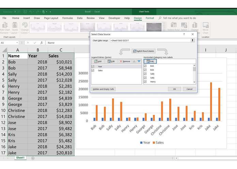Open the File tab
Image resolution: width=237 pixels, height=169 pixels.
[4, 18]
